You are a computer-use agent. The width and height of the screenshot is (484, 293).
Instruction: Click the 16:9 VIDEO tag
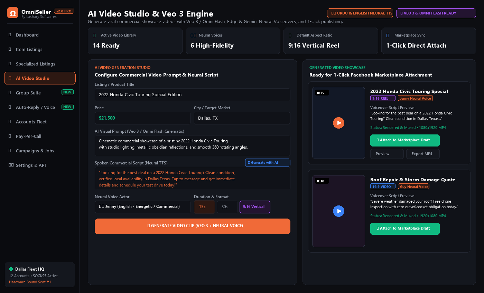pos(383,186)
